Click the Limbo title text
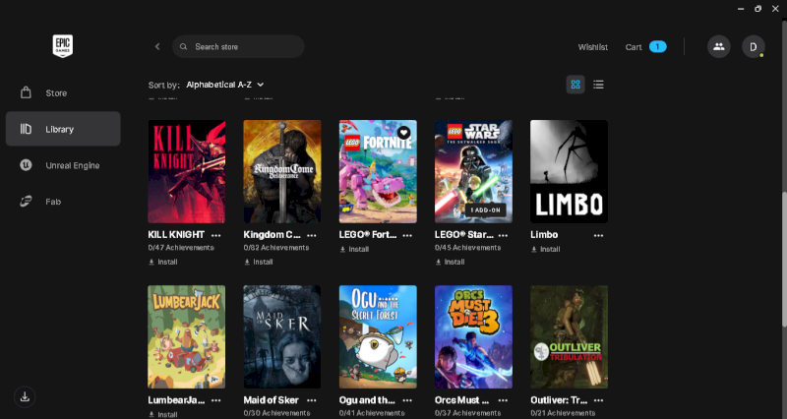The image size is (787, 419). [544, 234]
